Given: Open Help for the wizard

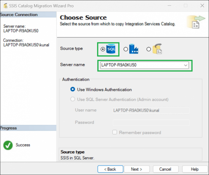Looking at the screenshot, I should point(195,169).
